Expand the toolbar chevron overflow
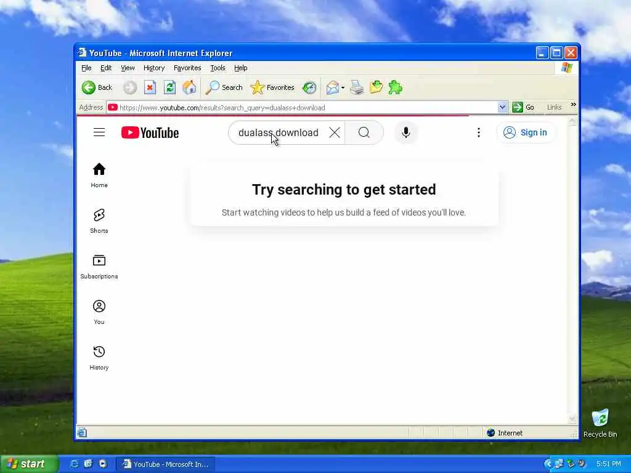This screenshot has height=473, width=631. tap(573, 105)
